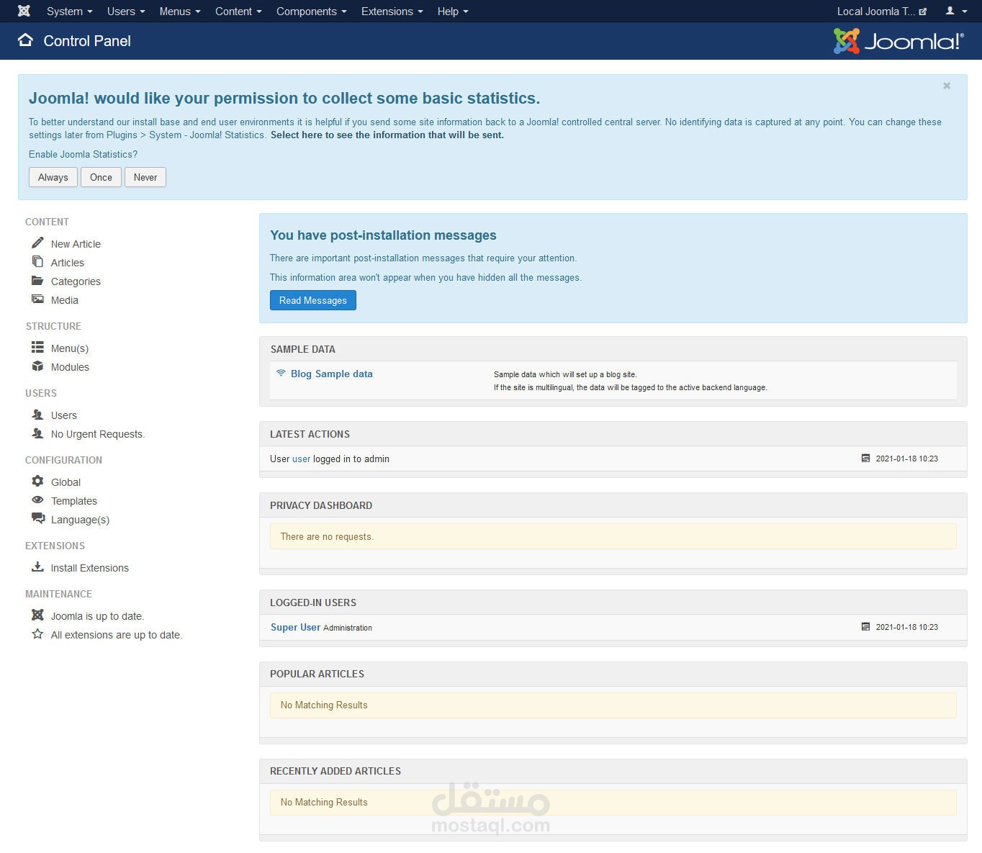Image resolution: width=982 pixels, height=853 pixels.
Task: Dismiss the statistics notice with close X
Action: [x=947, y=86]
